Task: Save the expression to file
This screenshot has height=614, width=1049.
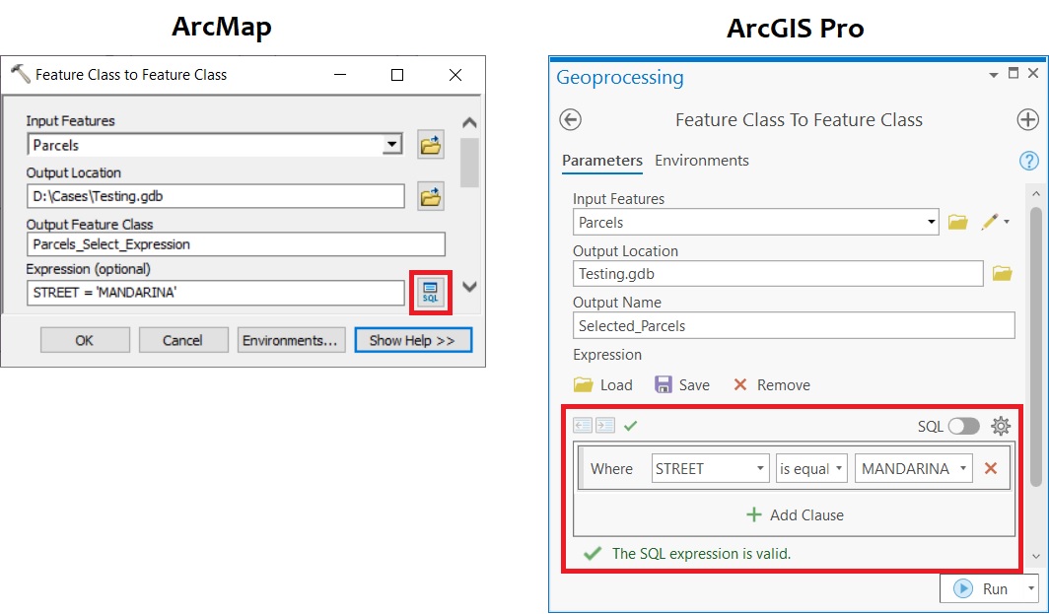Action: 681,384
